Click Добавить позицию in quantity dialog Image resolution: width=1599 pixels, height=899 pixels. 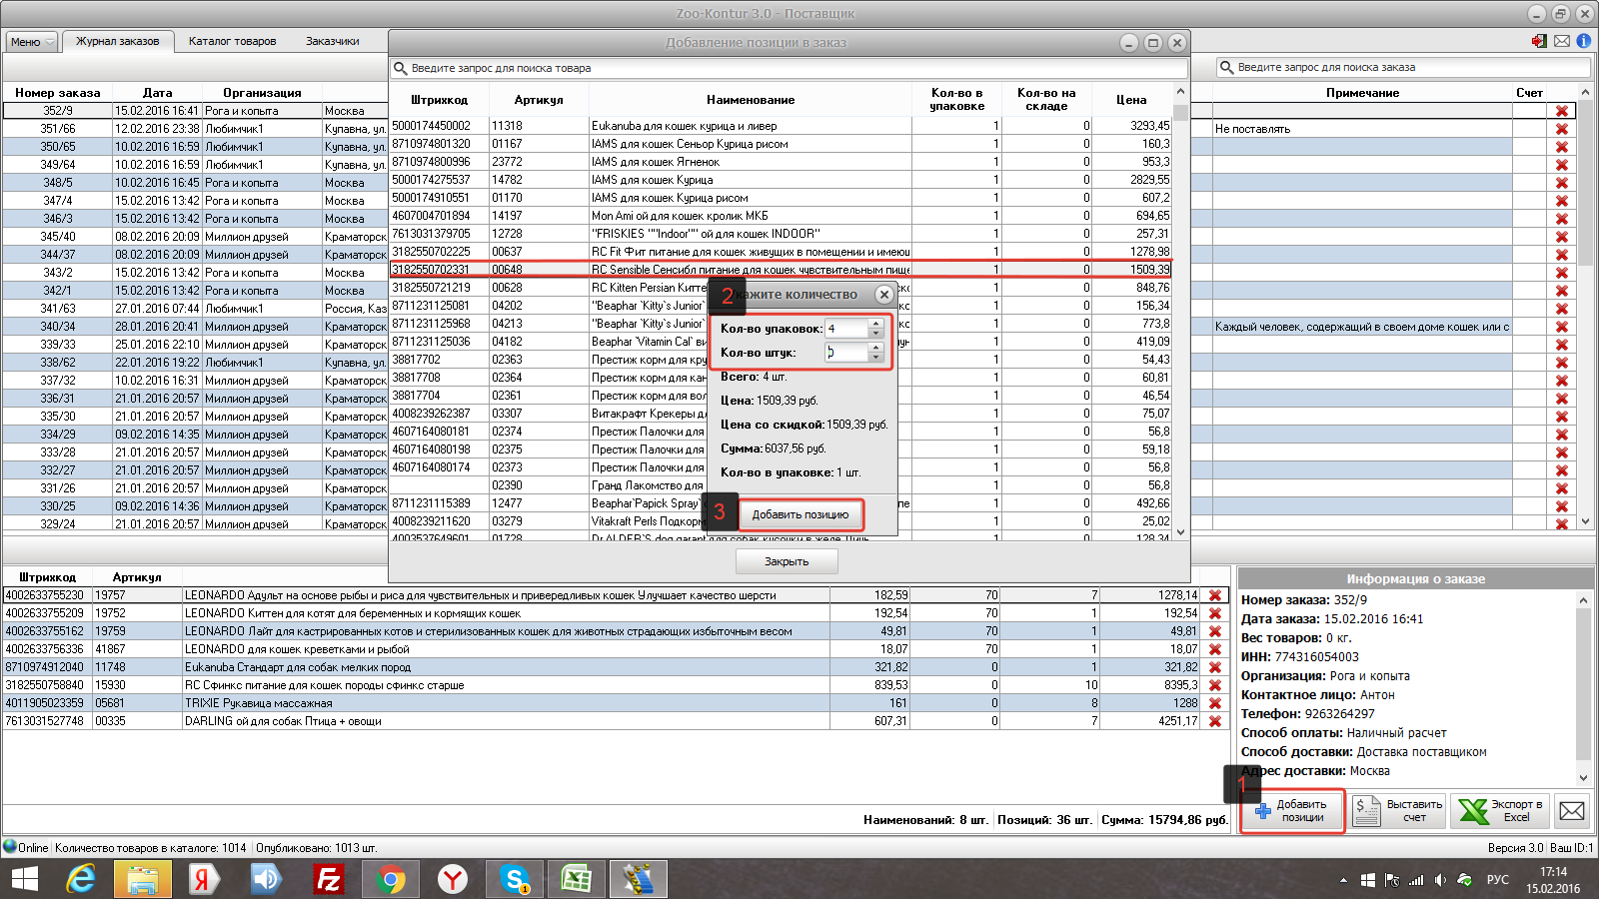(x=800, y=514)
